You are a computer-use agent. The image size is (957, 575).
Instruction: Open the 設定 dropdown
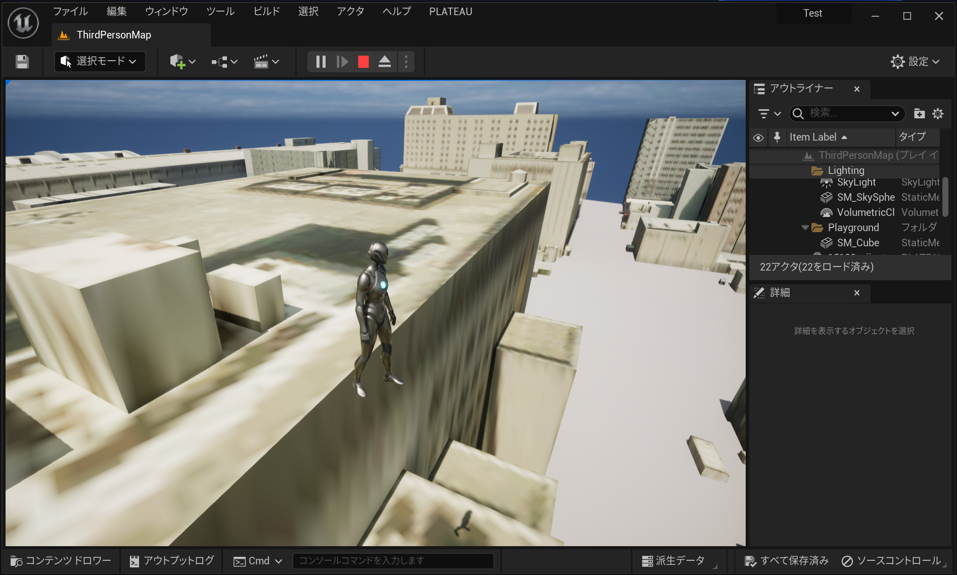[x=915, y=61]
